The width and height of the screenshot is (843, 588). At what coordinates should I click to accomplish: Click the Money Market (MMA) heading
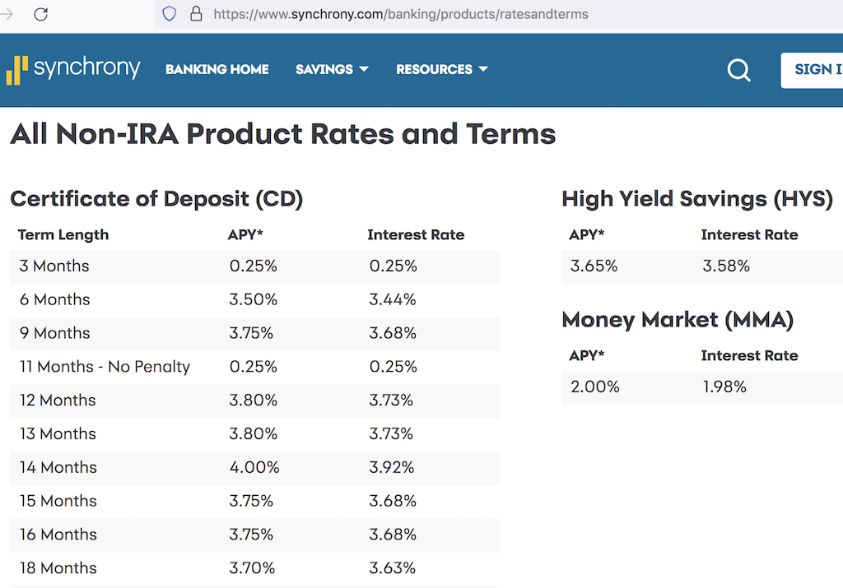tap(677, 320)
